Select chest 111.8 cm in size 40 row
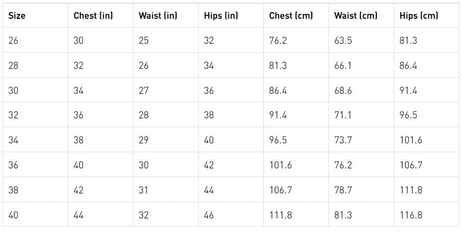 (280, 215)
